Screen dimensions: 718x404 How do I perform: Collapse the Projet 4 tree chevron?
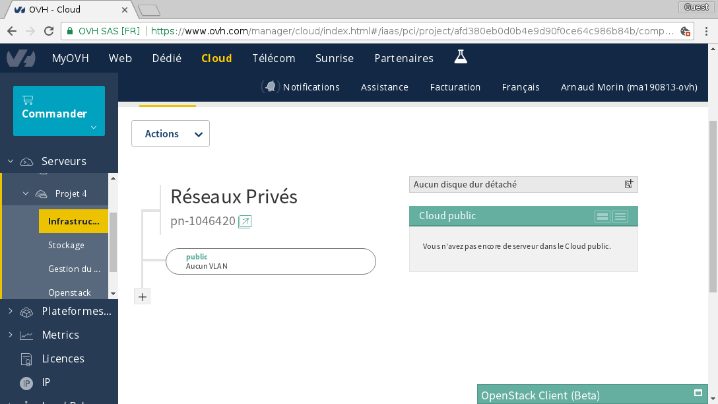[x=26, y=194]
